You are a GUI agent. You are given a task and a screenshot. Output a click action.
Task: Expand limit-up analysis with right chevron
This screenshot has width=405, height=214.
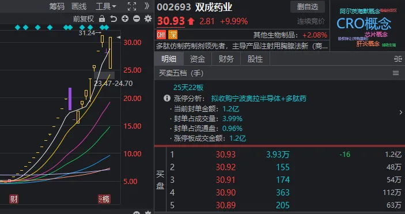pyautogui.click(x=400, y=112)
